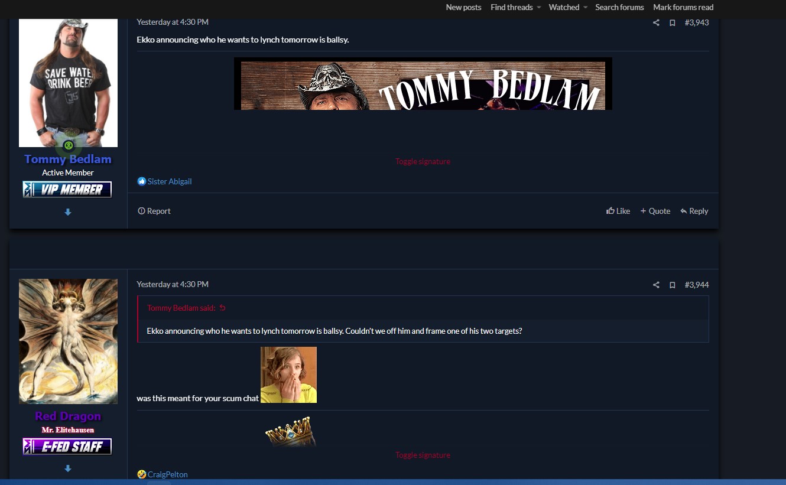Click share icon on post #3,944

tap(656, 285)
